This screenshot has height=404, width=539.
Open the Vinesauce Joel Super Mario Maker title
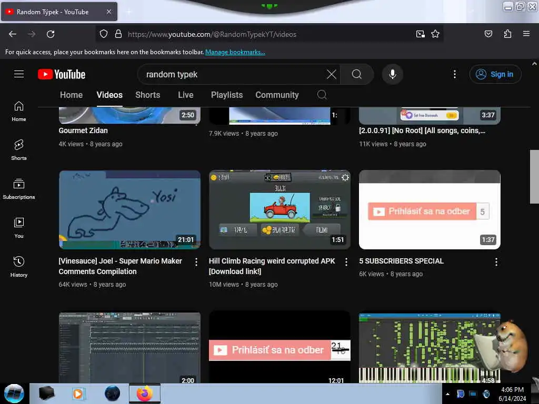click(120, 266)
